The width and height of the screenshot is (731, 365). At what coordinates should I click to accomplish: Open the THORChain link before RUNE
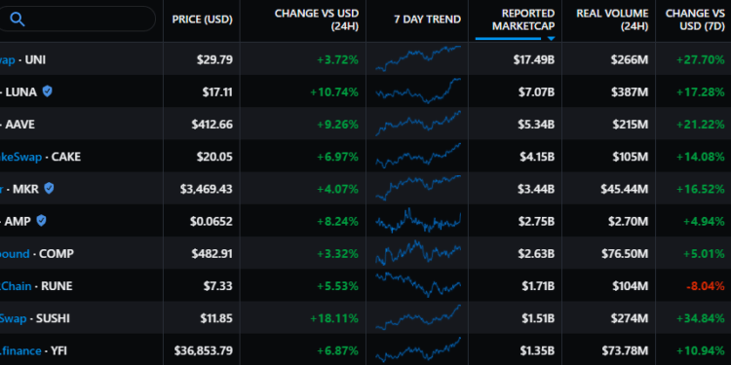[16, 286]
